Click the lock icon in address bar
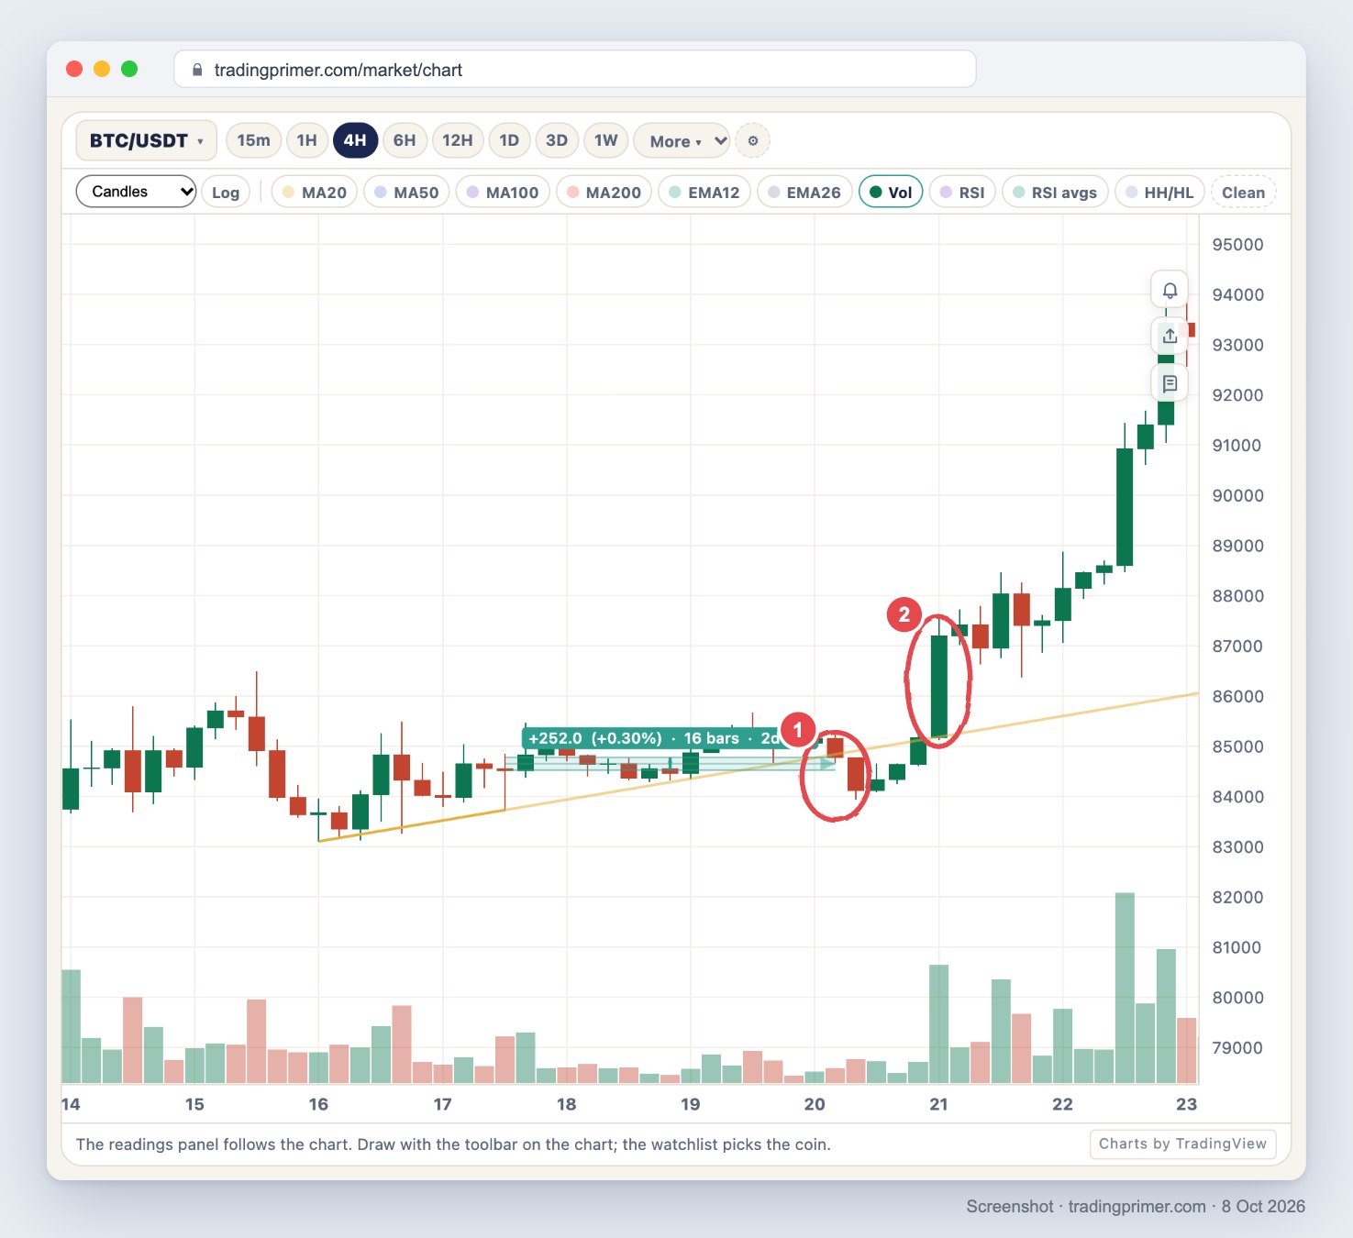Image resolution: width=1353 pixels, height=1238 pixels. pos(197,70)
